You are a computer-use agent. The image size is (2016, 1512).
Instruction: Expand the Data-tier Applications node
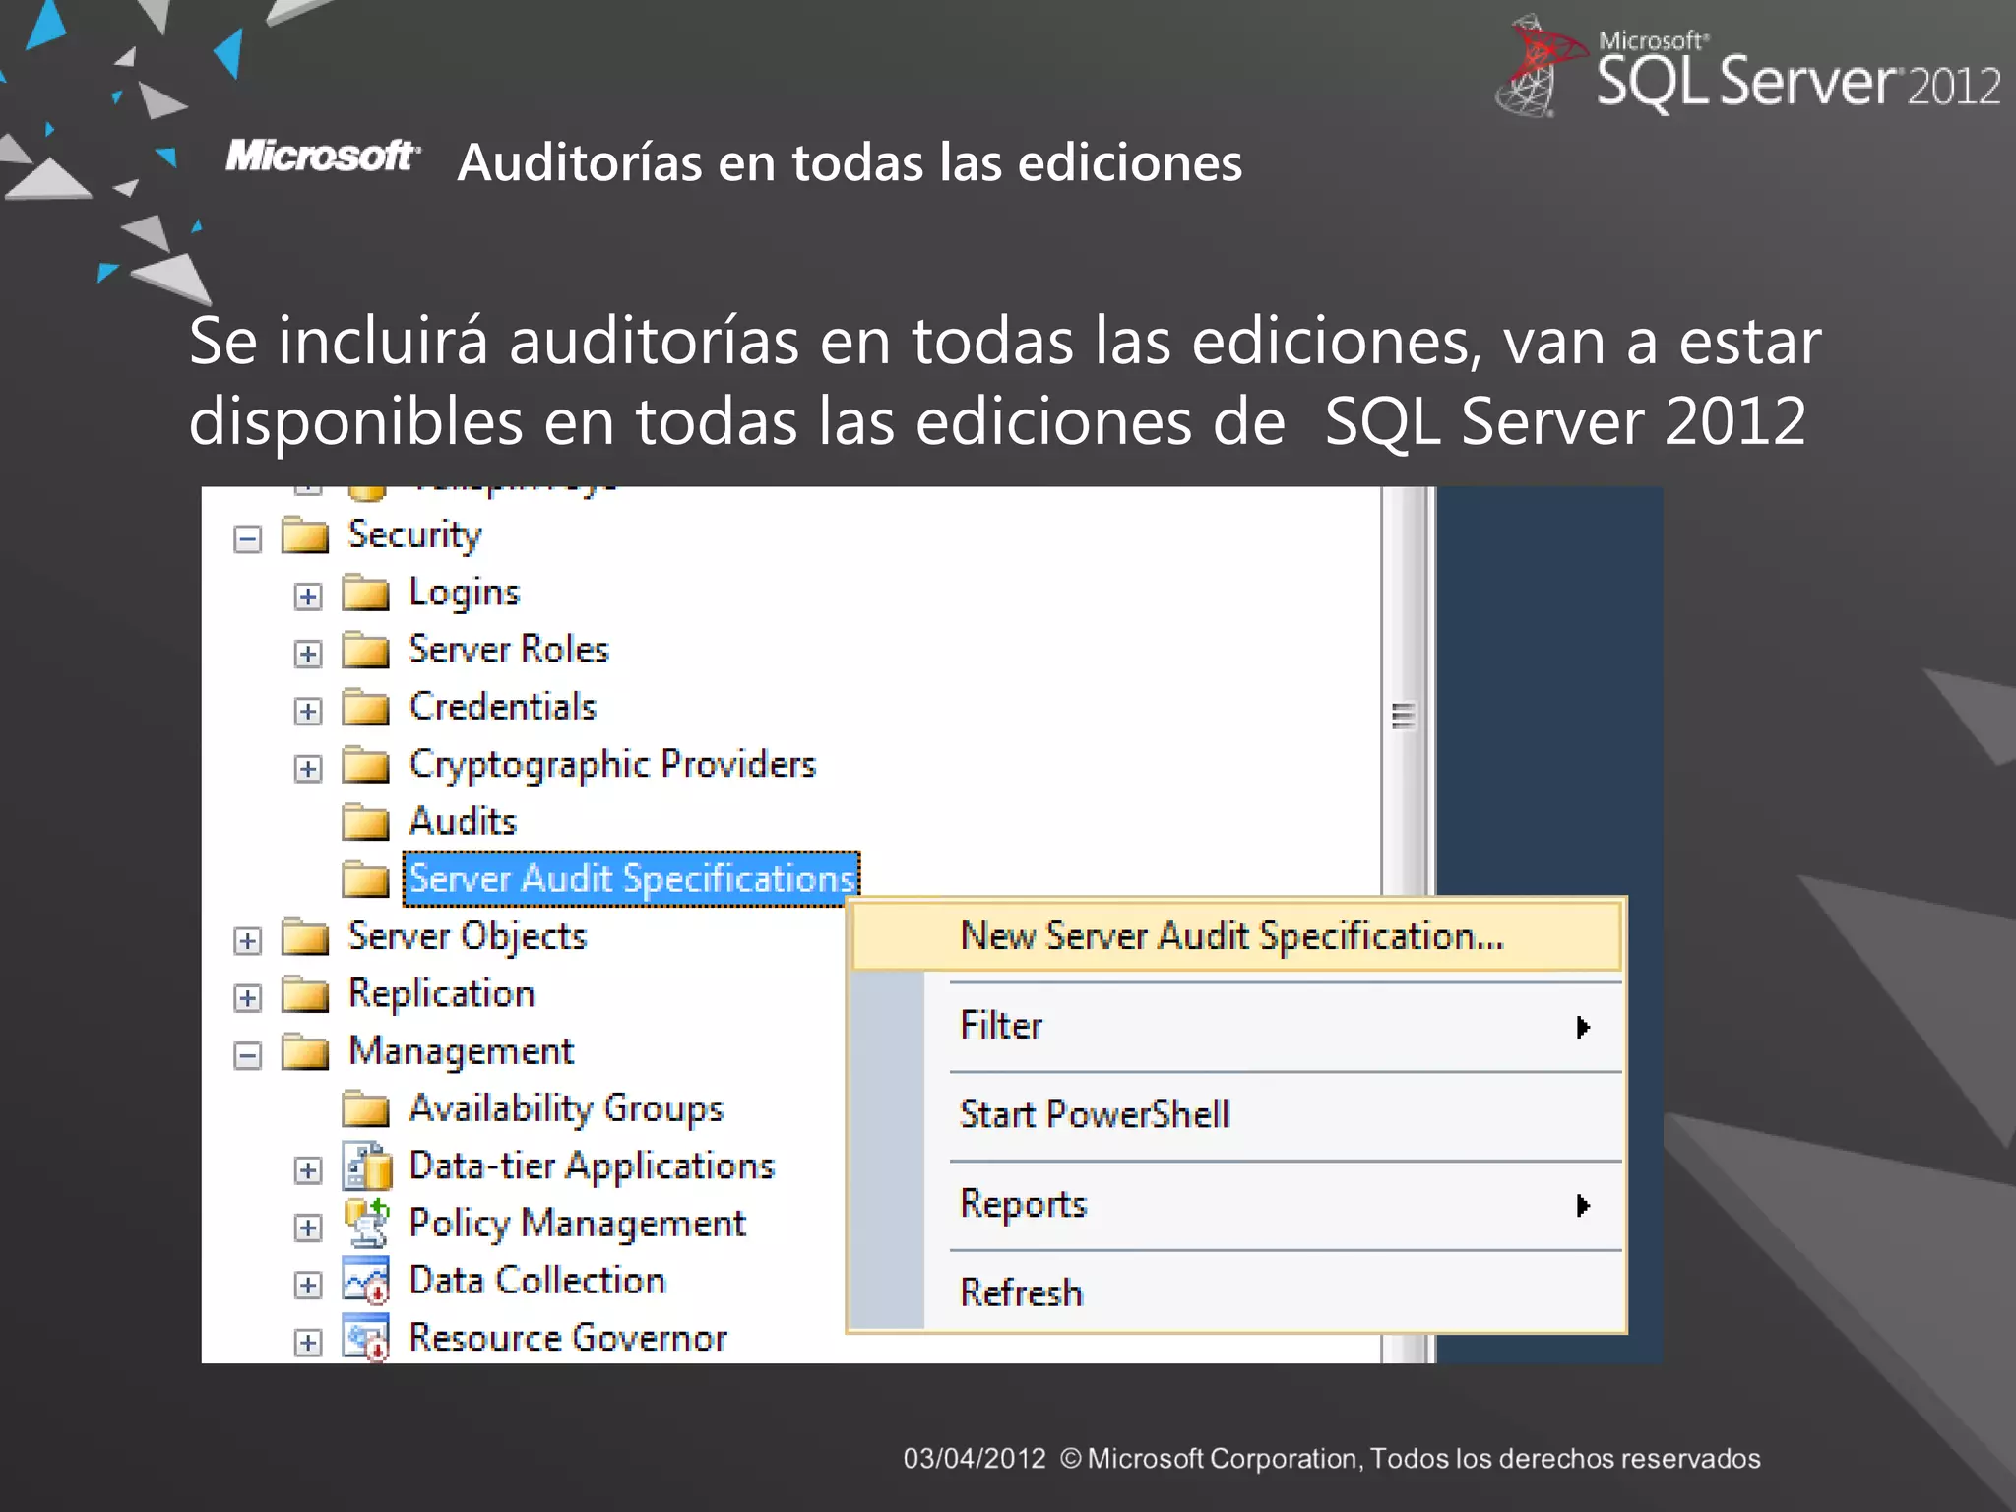308,1170
